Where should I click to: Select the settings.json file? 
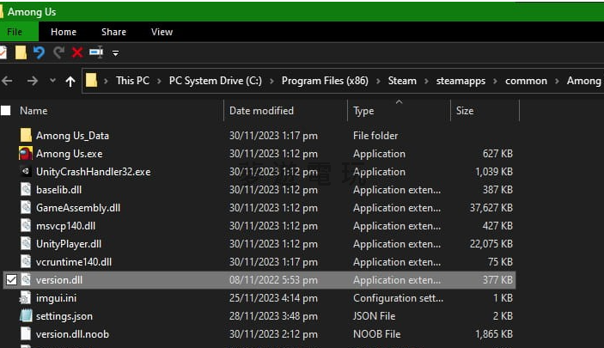pos(64,316)
